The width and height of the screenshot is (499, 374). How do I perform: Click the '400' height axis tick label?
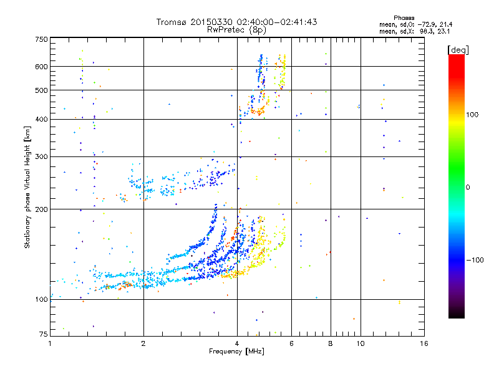[42, 120]
